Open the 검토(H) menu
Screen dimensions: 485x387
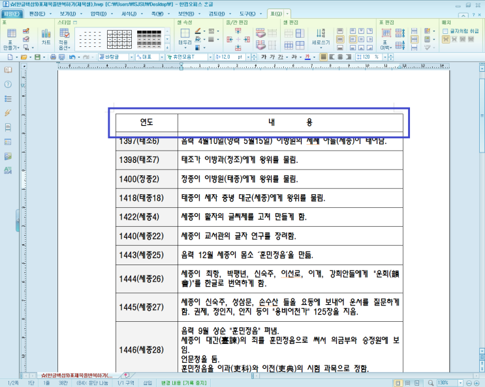click(217, 14)
